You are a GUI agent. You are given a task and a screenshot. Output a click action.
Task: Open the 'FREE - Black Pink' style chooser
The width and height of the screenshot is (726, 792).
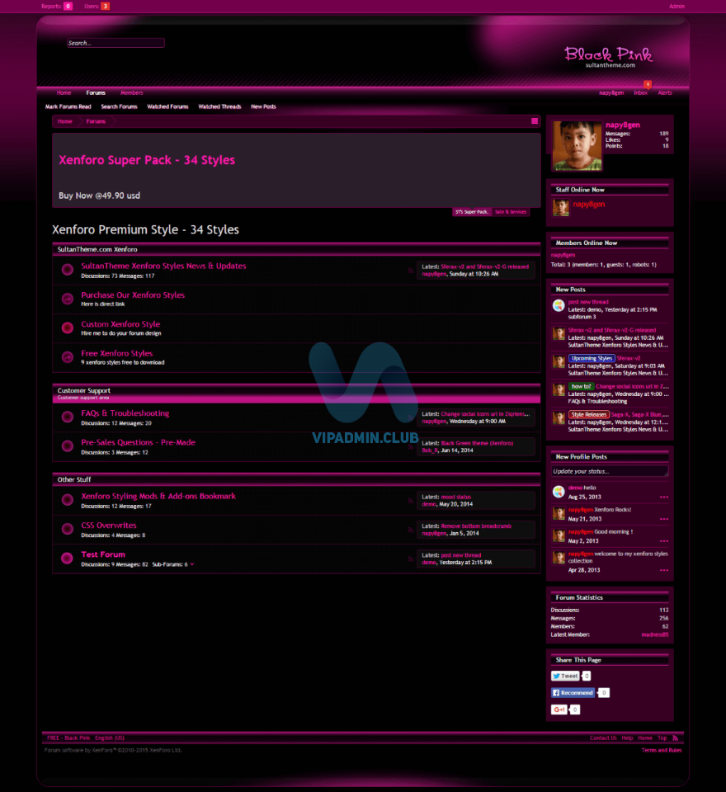click(x=68, y=738)
